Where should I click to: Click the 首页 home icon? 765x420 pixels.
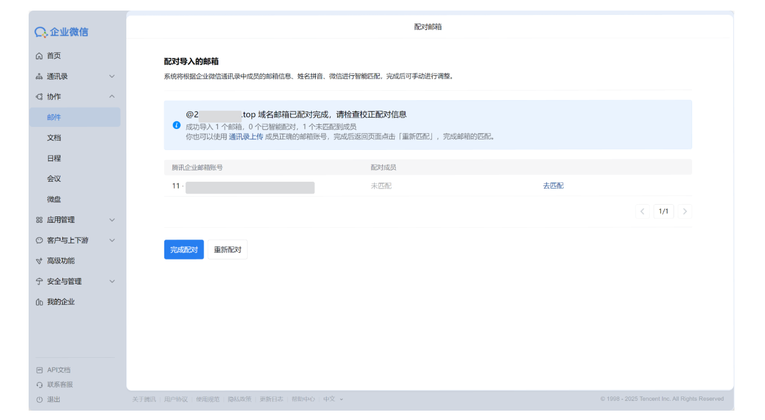(39, 56)
